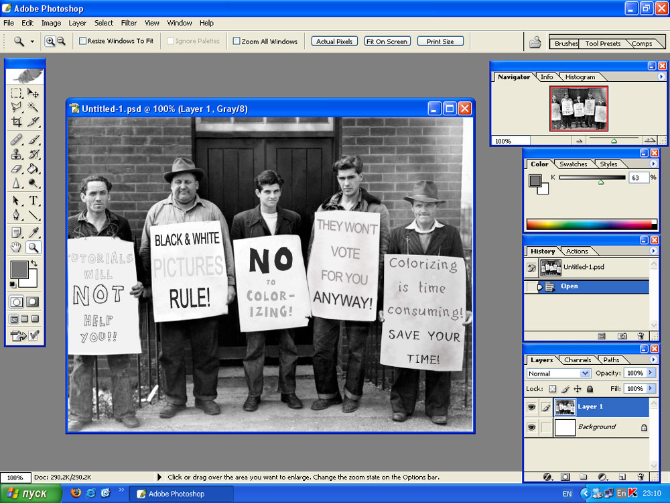Image resolution: width=670 pixels, height=503 pixels.
Task: Click the foreground color swatch in toolbox
Action: (19, 270)
